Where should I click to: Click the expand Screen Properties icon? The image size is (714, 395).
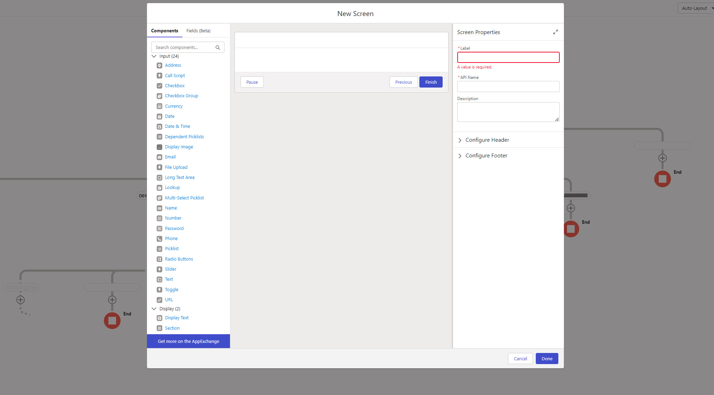click(x=555, y=32)
